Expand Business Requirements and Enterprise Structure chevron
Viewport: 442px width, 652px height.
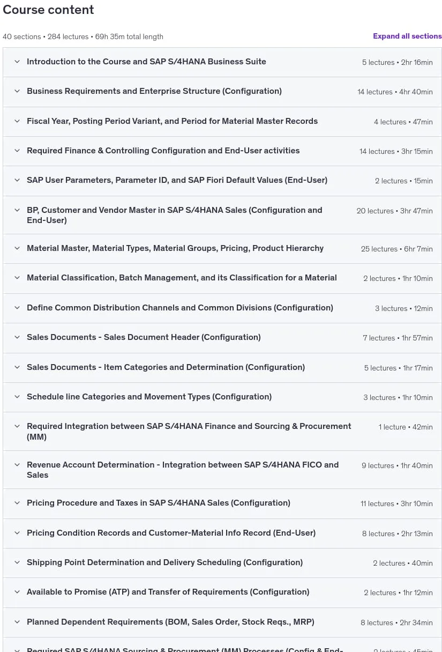click(17, 91)
